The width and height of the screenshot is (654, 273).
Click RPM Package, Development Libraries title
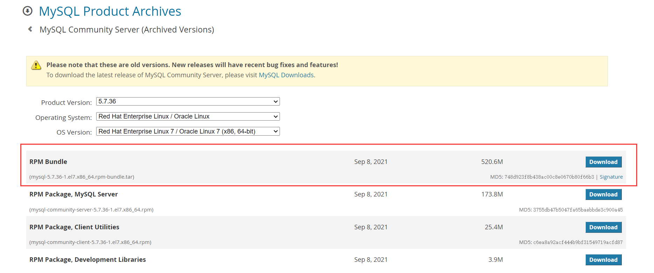coord(87,260)
